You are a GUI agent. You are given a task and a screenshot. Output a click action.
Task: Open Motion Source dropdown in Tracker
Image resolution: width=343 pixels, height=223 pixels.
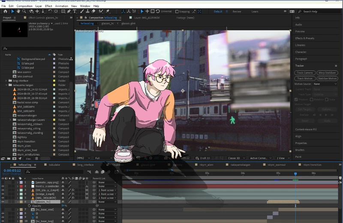click(x=325, y=84)
